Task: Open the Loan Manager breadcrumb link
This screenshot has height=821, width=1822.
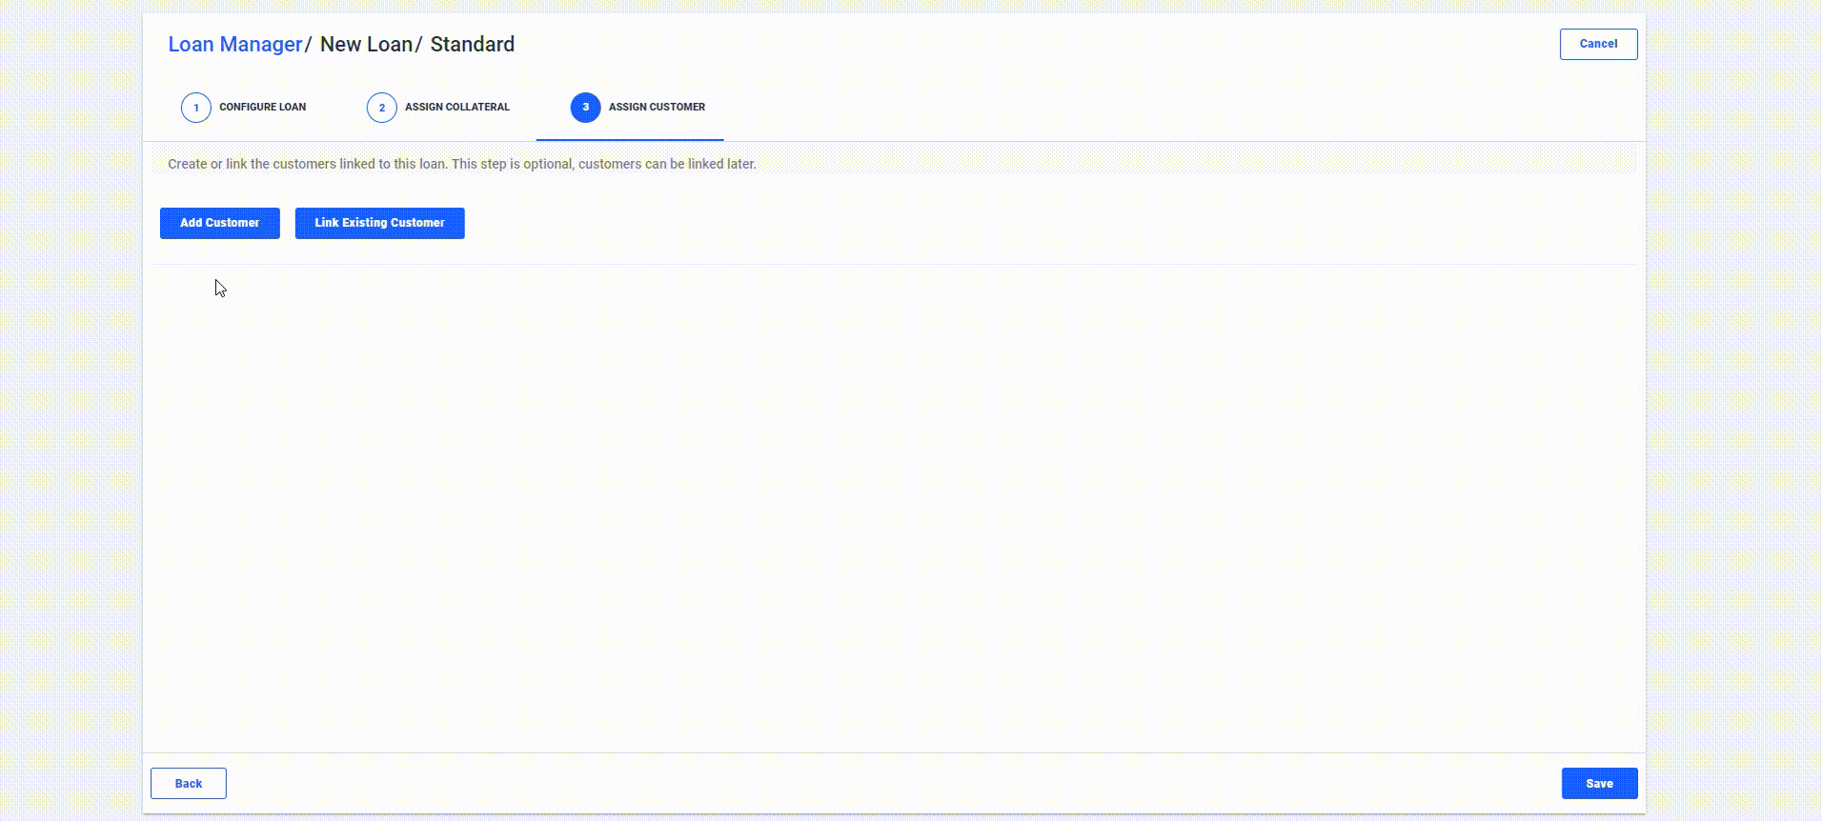Action: (234, 45)
